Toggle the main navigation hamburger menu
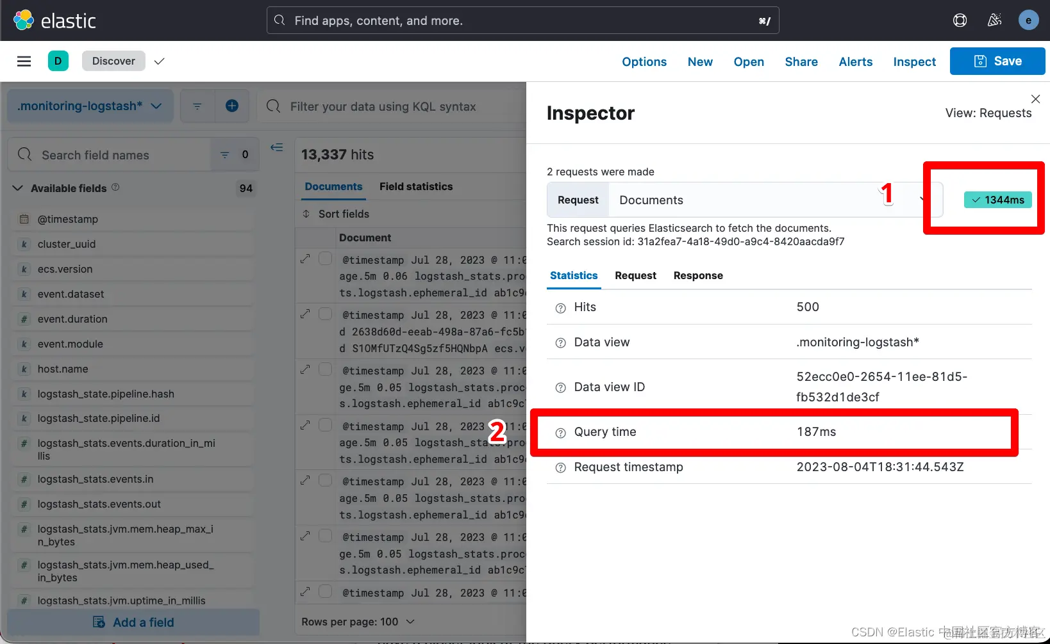The image size is (1050, 644). coord(24,61)
